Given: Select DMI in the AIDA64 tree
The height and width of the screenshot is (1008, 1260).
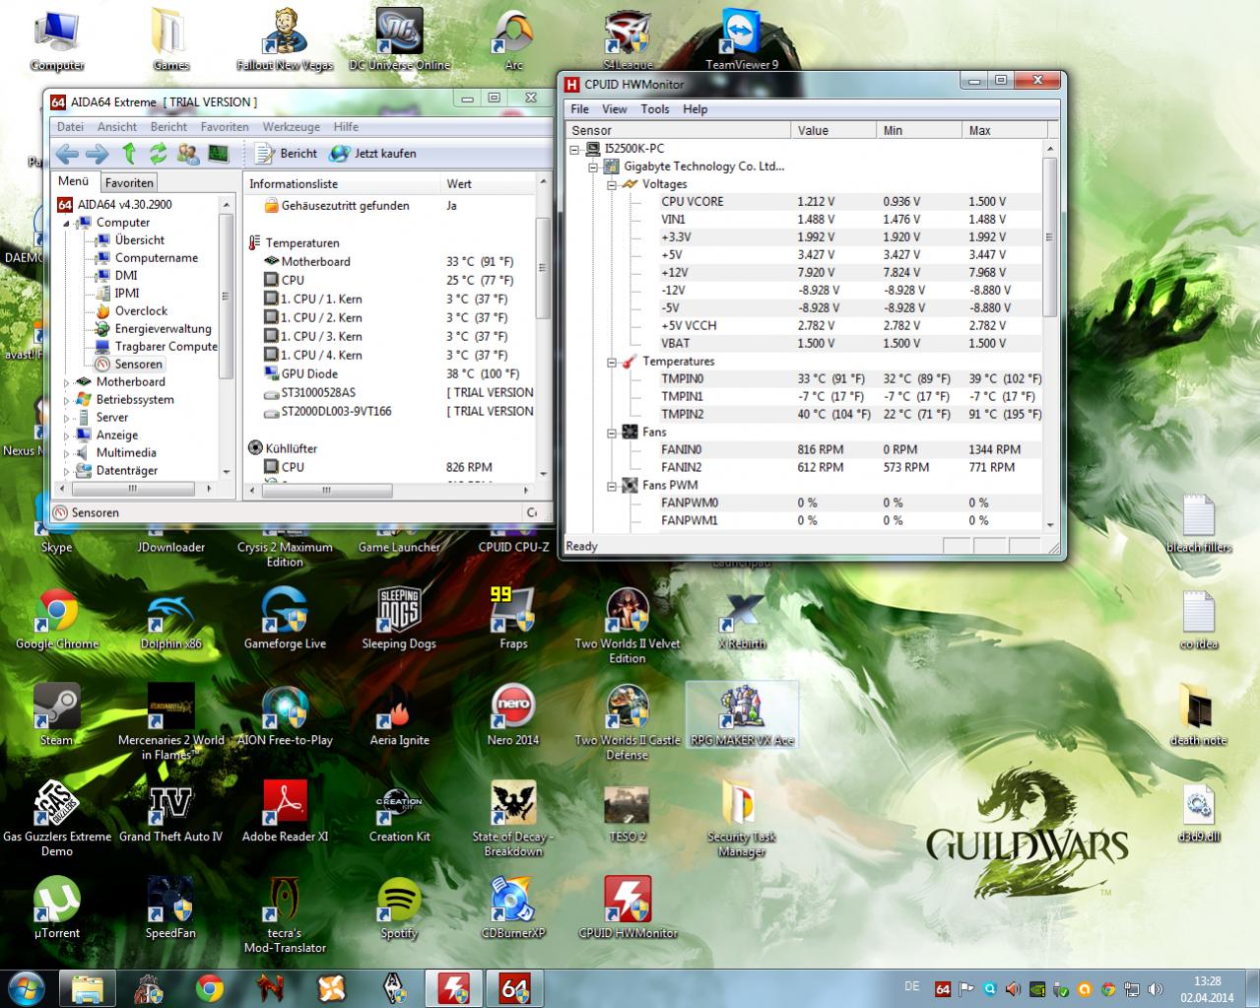Looking at the screenshot, I should [126, 276].
